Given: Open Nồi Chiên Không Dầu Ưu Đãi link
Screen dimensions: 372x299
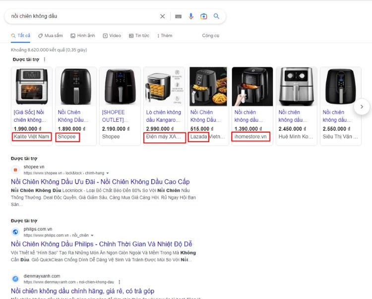Looking at the screenshot, I should coord(100,182).
